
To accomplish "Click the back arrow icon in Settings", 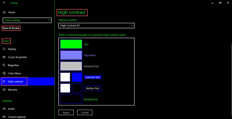I will (4, 3).
